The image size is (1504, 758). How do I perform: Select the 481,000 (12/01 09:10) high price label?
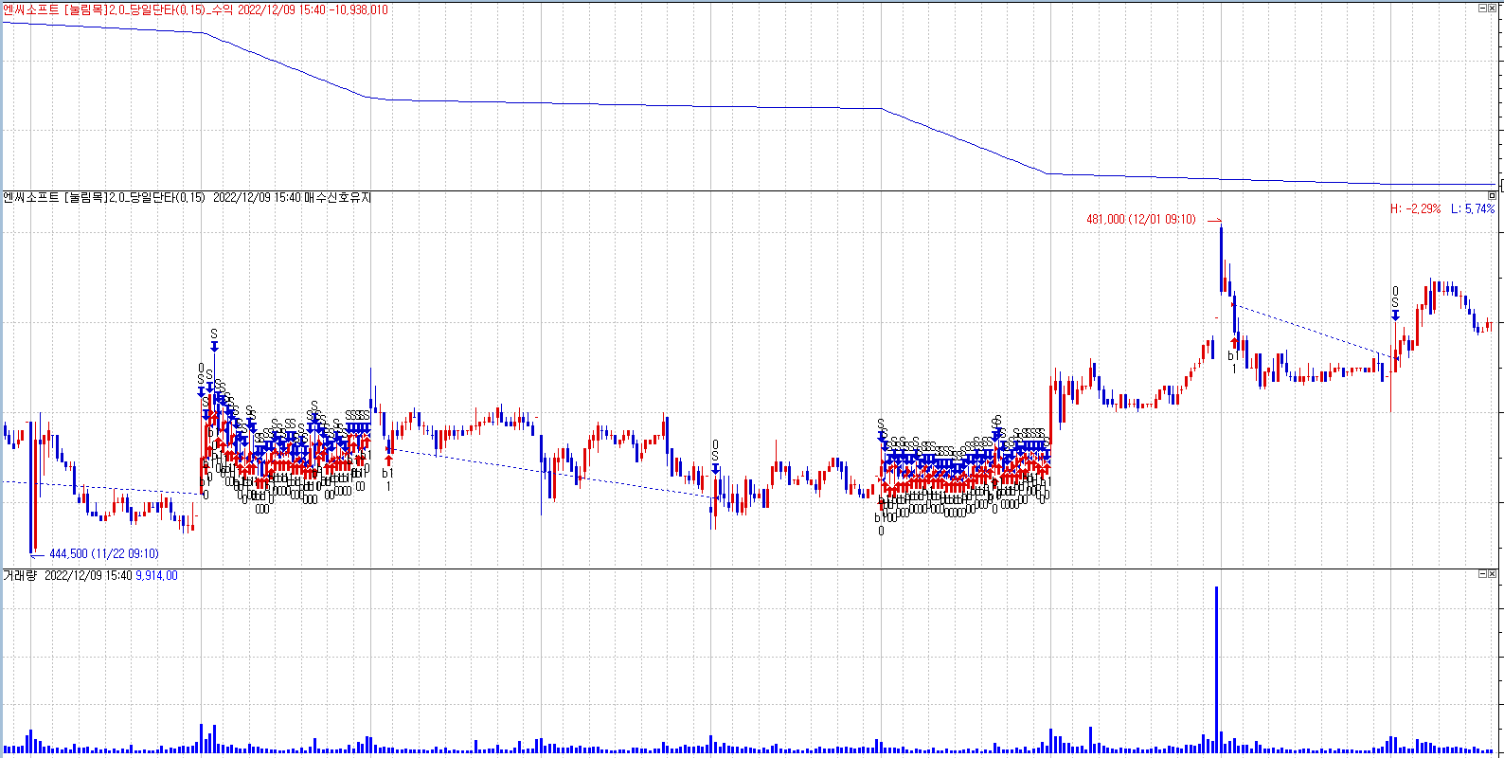[x=1140, y=219]
